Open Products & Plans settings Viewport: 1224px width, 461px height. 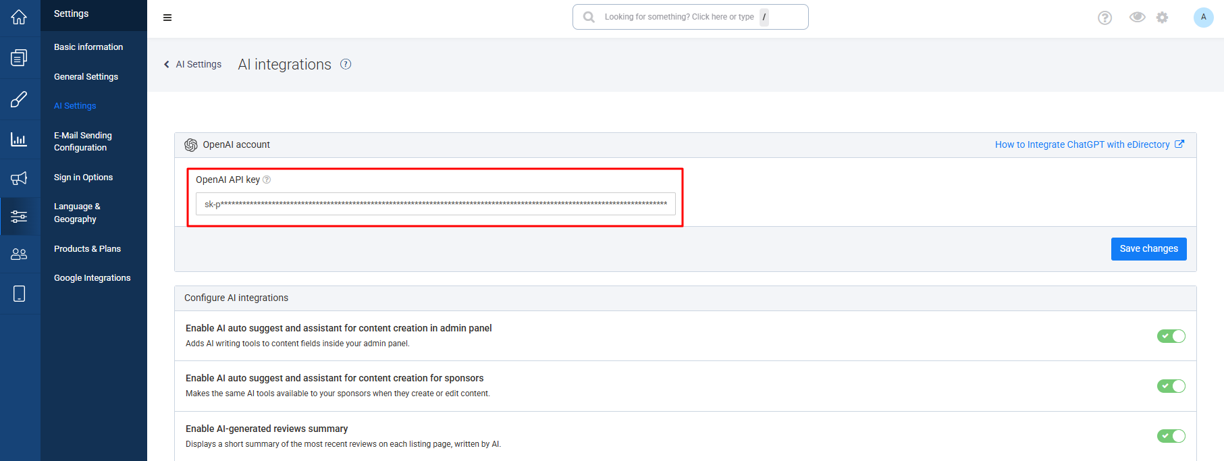[87, 249]
